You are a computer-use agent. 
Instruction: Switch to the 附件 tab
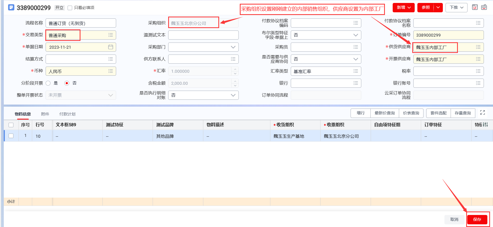45,114
